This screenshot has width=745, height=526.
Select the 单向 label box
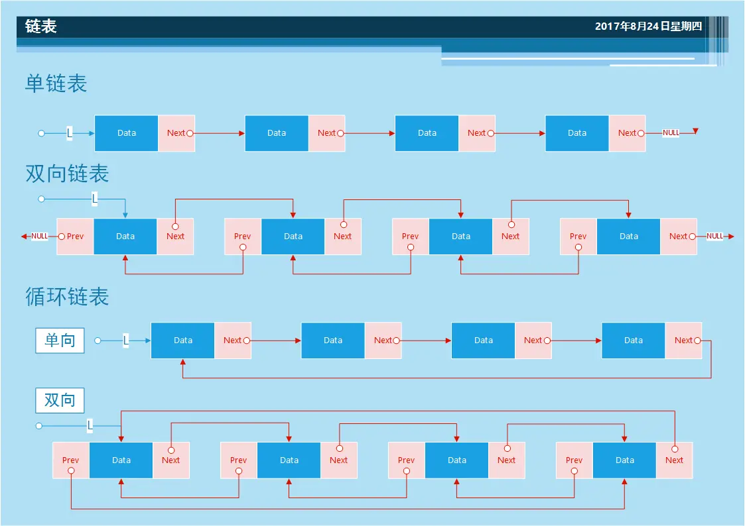[x=60, y=341]
